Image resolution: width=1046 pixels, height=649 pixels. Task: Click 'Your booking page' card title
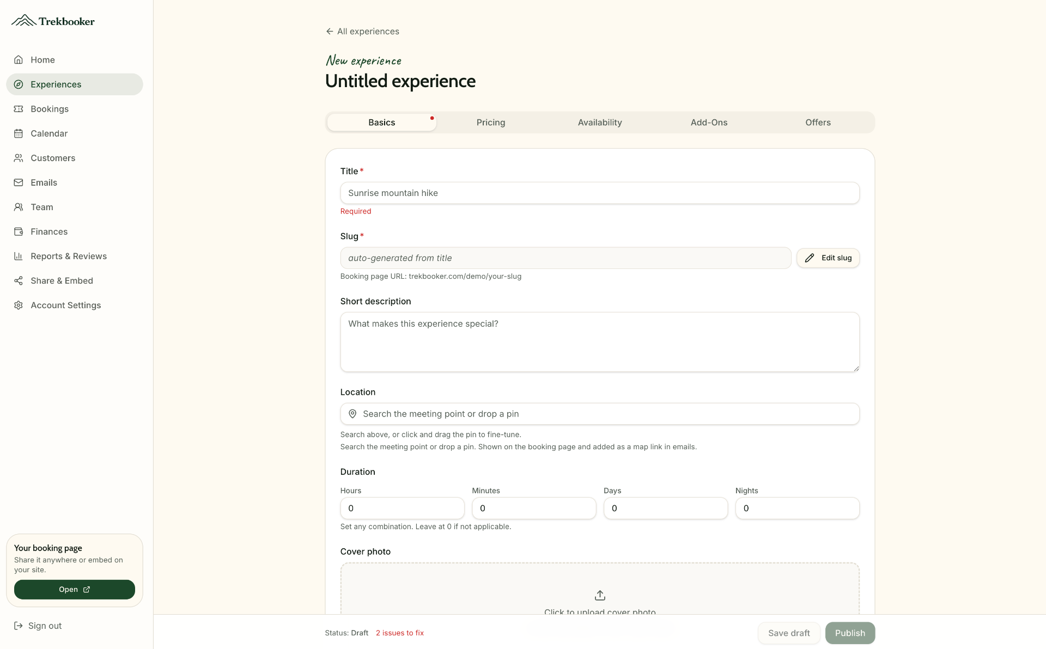click(48, 548)
